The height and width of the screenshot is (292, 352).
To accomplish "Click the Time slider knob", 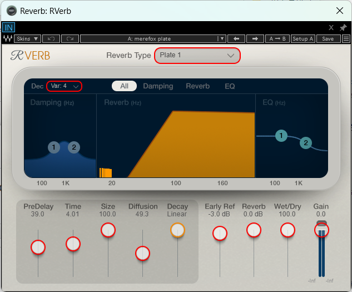I will (73, 244).
